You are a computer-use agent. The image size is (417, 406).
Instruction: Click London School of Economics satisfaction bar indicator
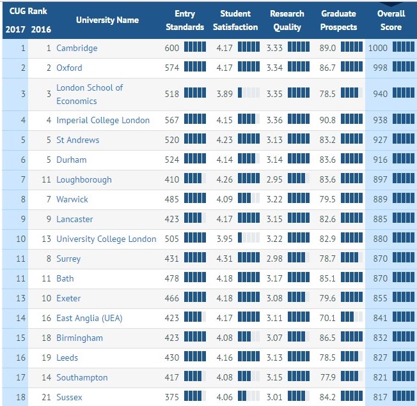pyautogui.click(x=249, y=93)
